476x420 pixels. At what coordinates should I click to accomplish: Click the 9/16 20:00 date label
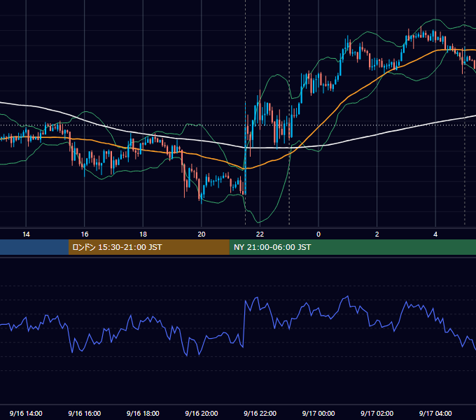(202, 413)
